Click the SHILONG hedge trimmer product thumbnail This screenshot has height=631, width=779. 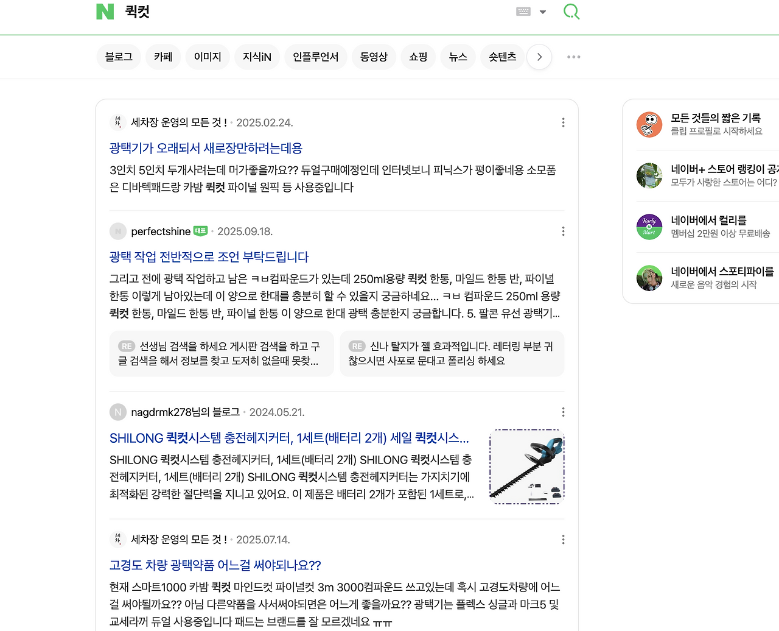point(526,467)
